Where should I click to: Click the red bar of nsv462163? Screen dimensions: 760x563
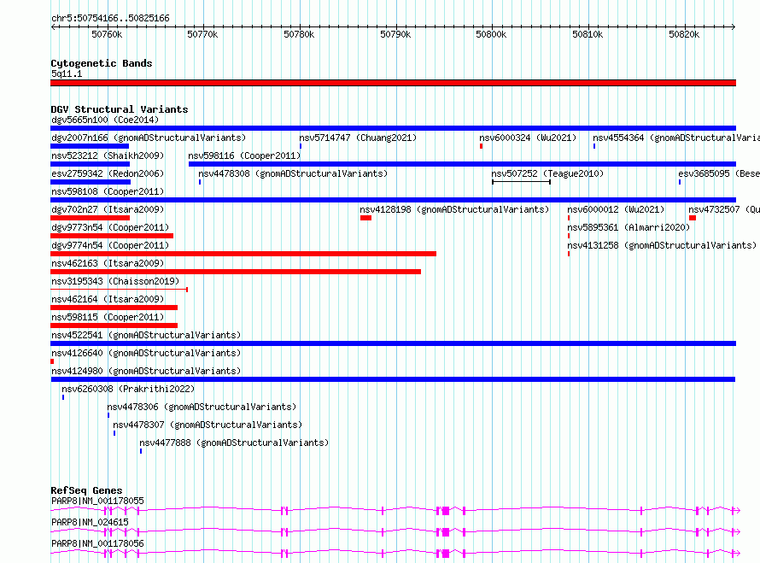click(236, 272)
